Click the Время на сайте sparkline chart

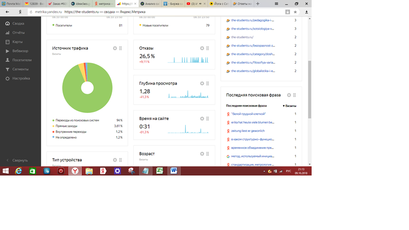[188, 129]
